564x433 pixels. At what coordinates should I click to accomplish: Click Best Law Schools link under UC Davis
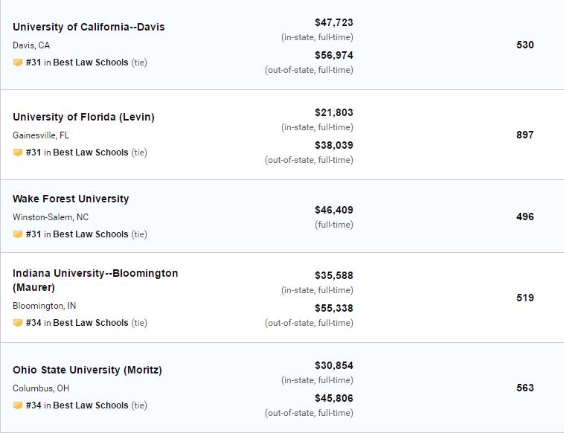pos(91,62)
